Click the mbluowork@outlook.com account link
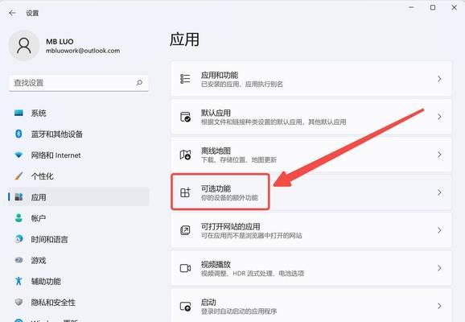465x322 pixels. coord(83,51)
